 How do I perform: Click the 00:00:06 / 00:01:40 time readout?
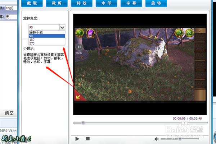pyautogui.click(x=187, y=119)
